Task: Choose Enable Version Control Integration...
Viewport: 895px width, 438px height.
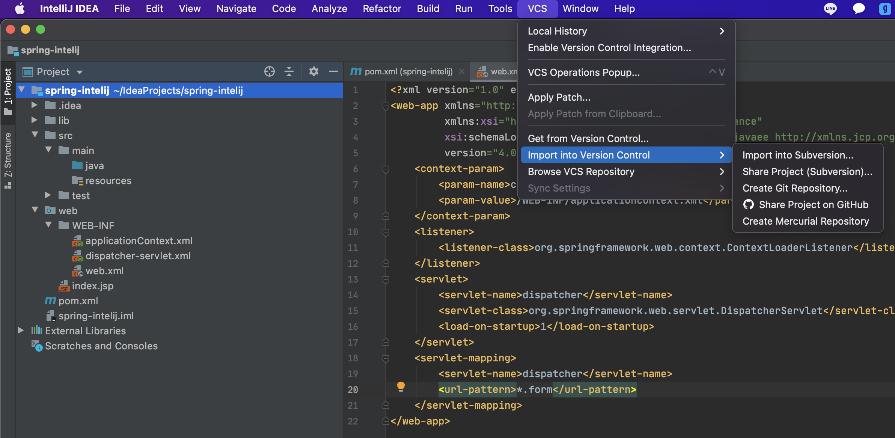Action: pos(609,48)
